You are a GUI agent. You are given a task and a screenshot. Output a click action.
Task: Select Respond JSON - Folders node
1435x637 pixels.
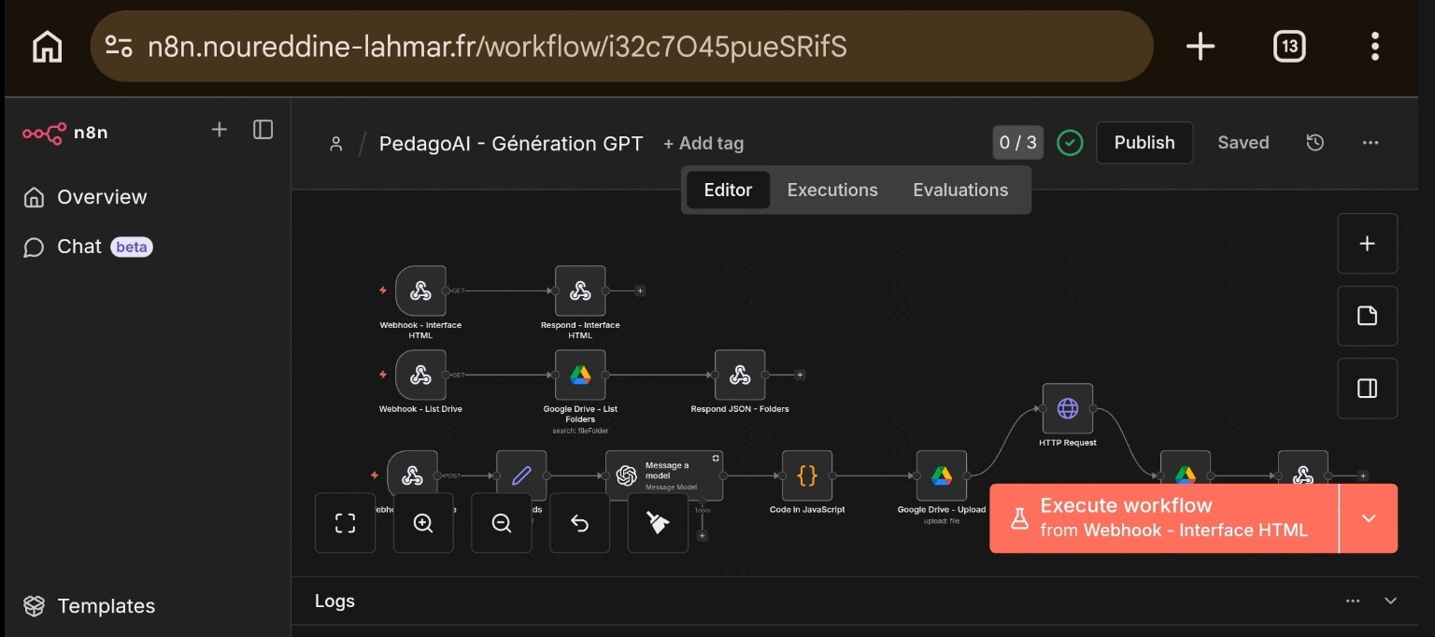(x=740, y=375)
